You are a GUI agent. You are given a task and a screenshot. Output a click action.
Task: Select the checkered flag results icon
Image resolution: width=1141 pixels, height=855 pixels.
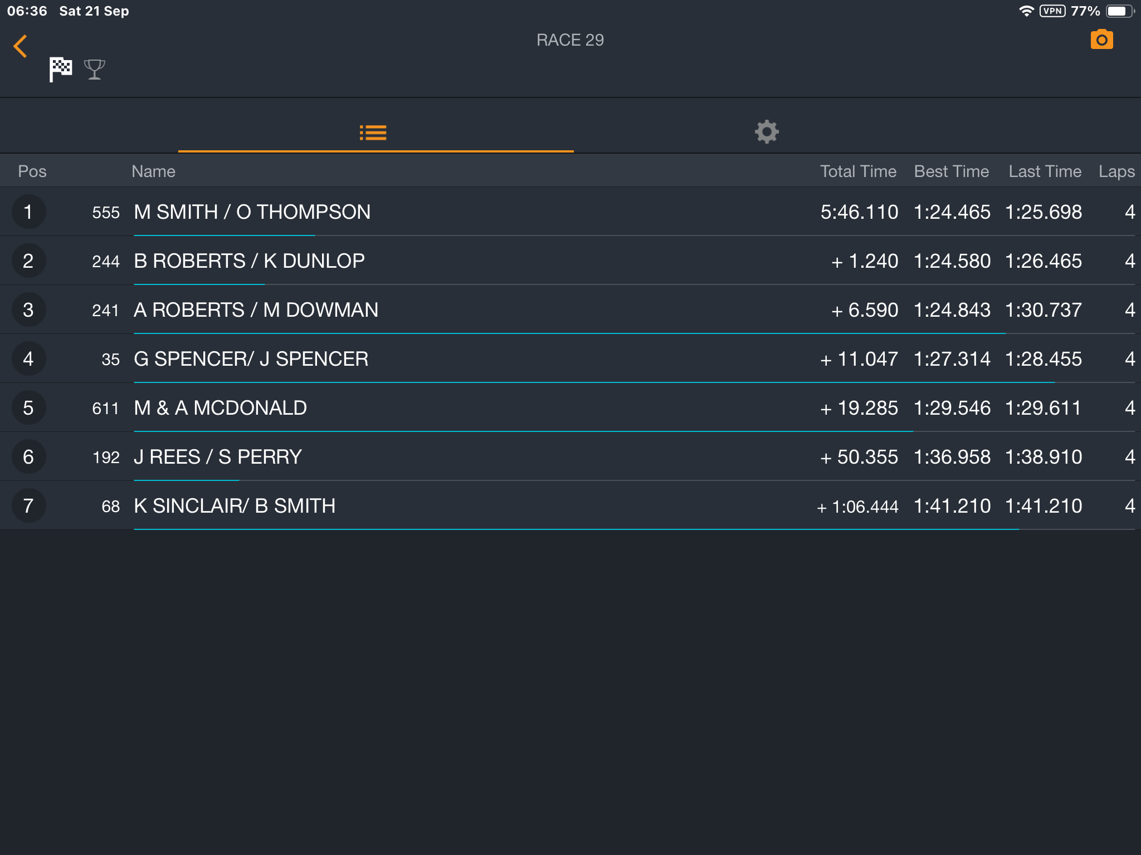[x=60, y=70]
